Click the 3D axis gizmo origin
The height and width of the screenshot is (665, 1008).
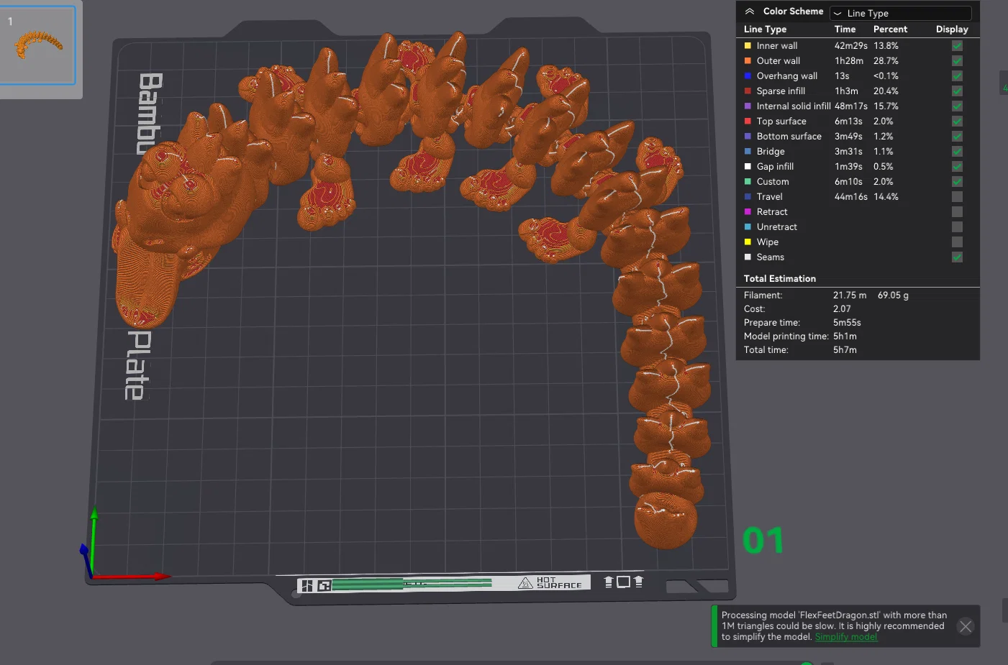(92, 576)
